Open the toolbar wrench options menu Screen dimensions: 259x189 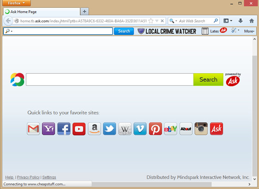click(x=235, y=31)
